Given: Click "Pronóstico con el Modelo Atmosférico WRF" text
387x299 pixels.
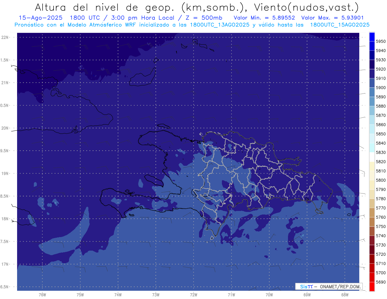Looking at the screenshot, I should [x=76, y=25].
